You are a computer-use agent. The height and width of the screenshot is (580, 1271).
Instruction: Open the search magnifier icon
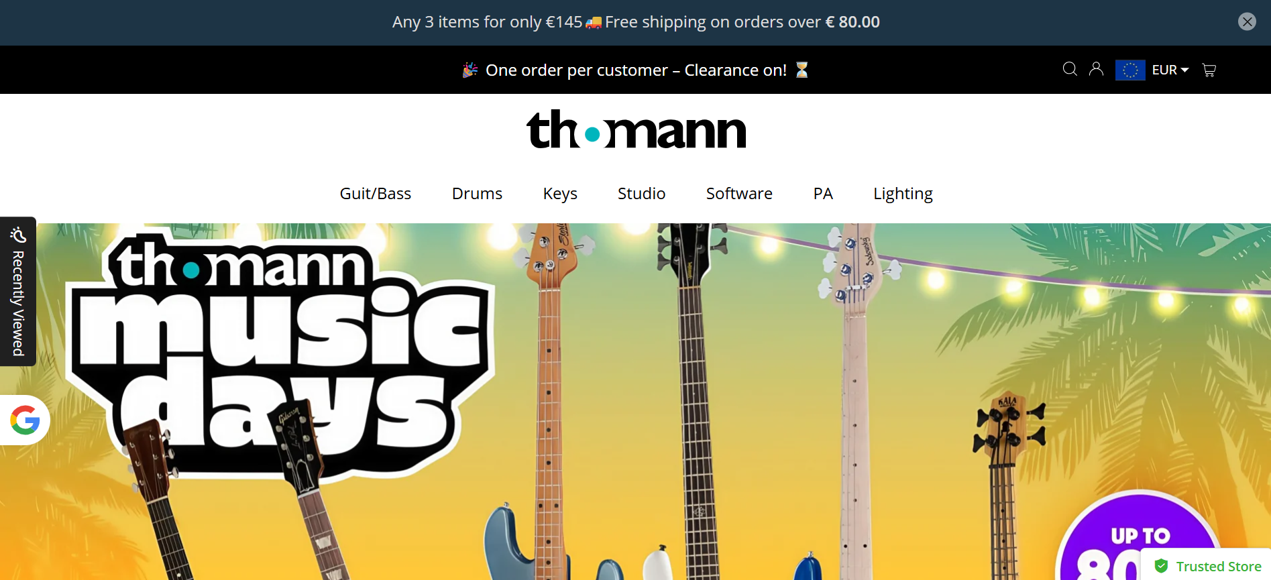[1070, 69]
